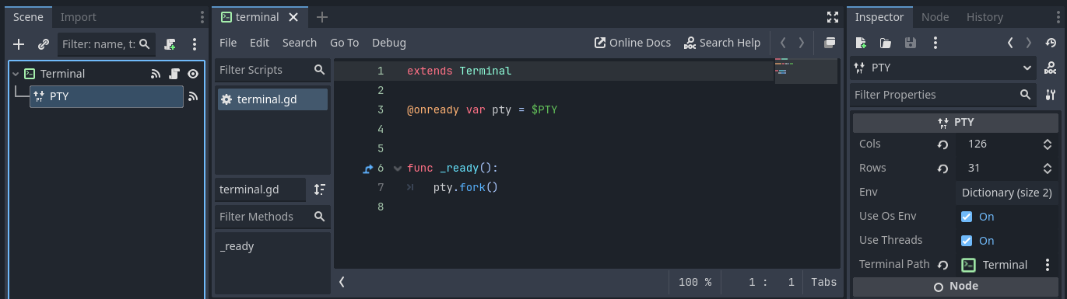Toggle distraction-free mode
The image size is (1067, 299).
[833, 16]
